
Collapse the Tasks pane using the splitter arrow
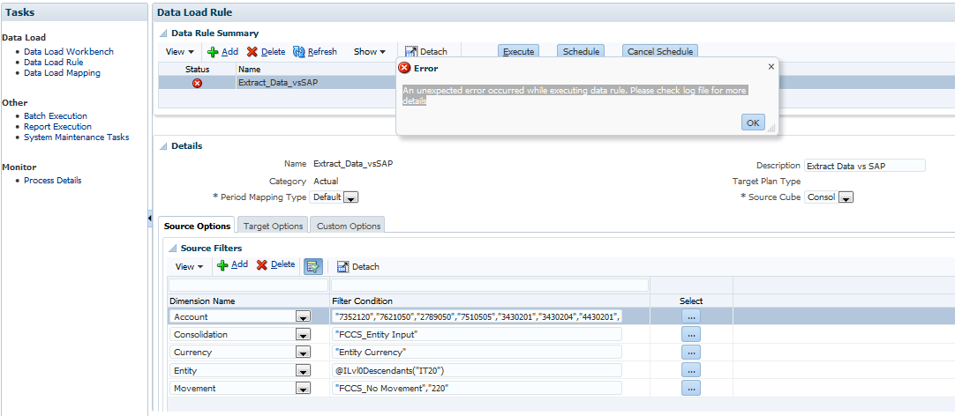150,219
